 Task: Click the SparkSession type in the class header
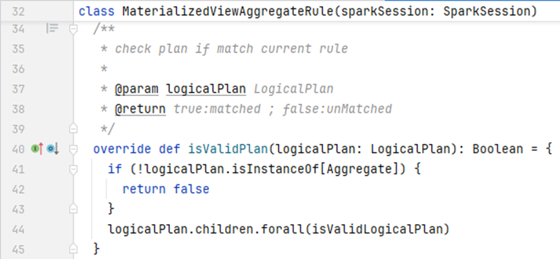[490, 11]
